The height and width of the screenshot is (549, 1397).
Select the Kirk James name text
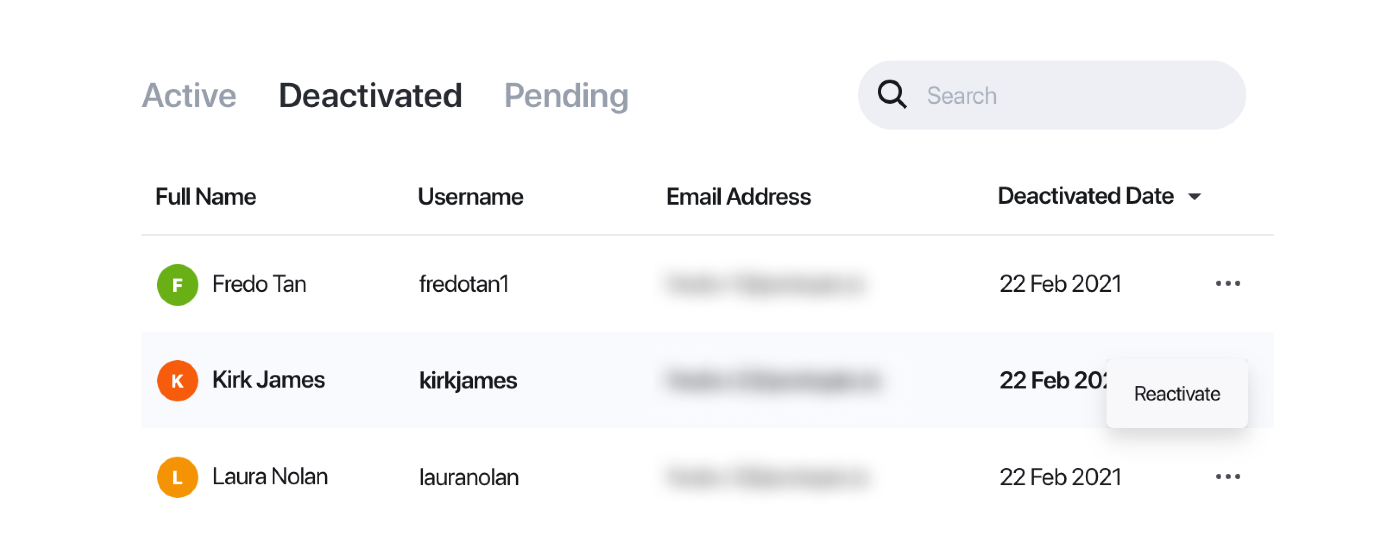[268, 380]
